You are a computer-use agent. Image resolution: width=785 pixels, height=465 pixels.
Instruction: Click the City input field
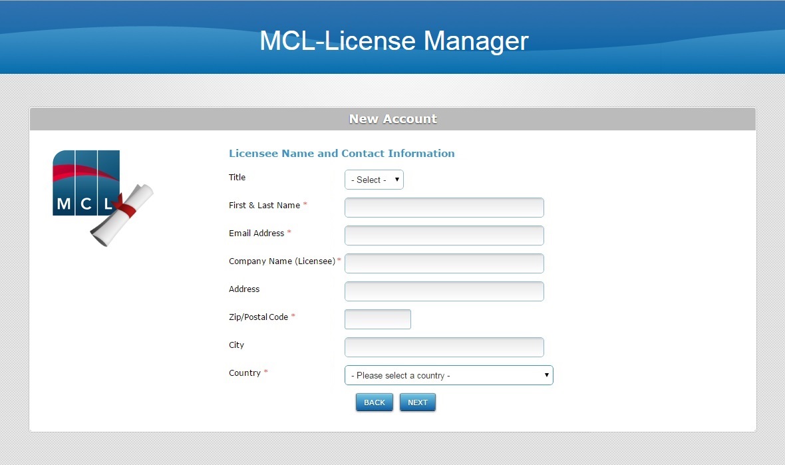444,347
